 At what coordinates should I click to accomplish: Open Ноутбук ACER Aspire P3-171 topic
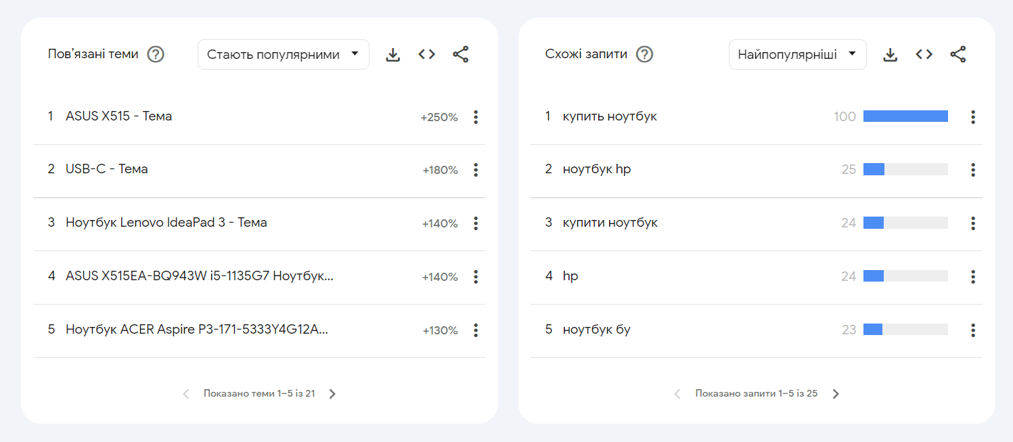click(x=197, y=330)
